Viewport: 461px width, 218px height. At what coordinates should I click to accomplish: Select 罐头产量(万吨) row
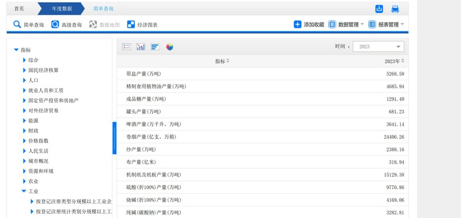tap(262, 112)
